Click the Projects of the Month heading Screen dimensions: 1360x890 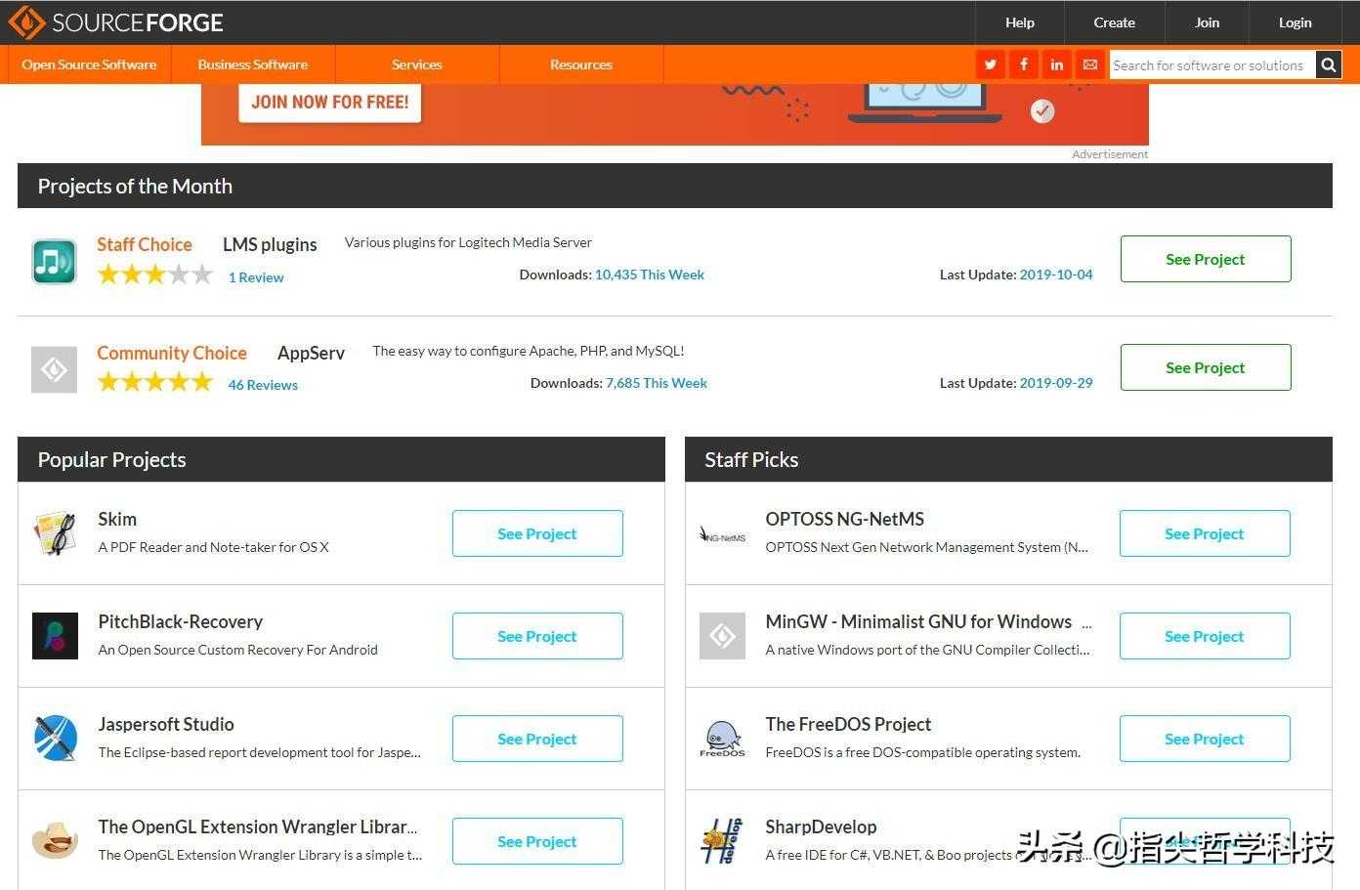(135, 186)
